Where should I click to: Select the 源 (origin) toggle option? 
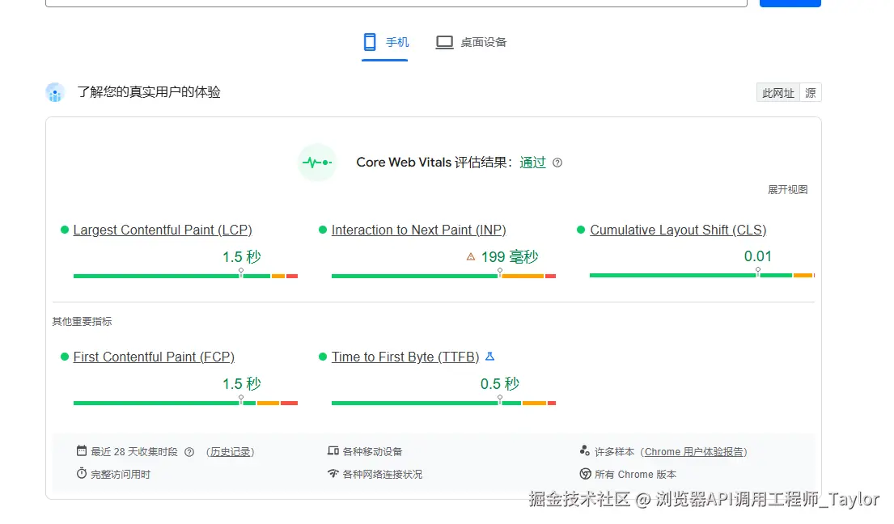[810, 93]
